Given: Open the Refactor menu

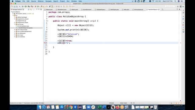Looking at the screenshot, I should tap(41, 1).
